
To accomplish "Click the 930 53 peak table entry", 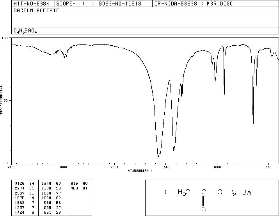I will 53,203.
